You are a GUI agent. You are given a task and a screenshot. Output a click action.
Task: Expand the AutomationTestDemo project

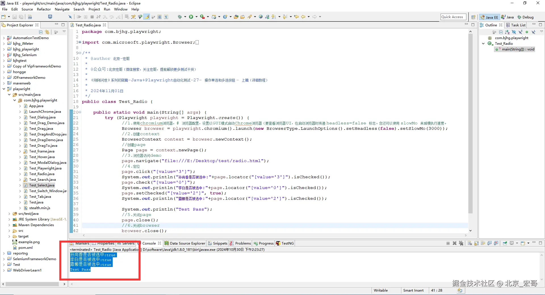click(x=4, y=38)
